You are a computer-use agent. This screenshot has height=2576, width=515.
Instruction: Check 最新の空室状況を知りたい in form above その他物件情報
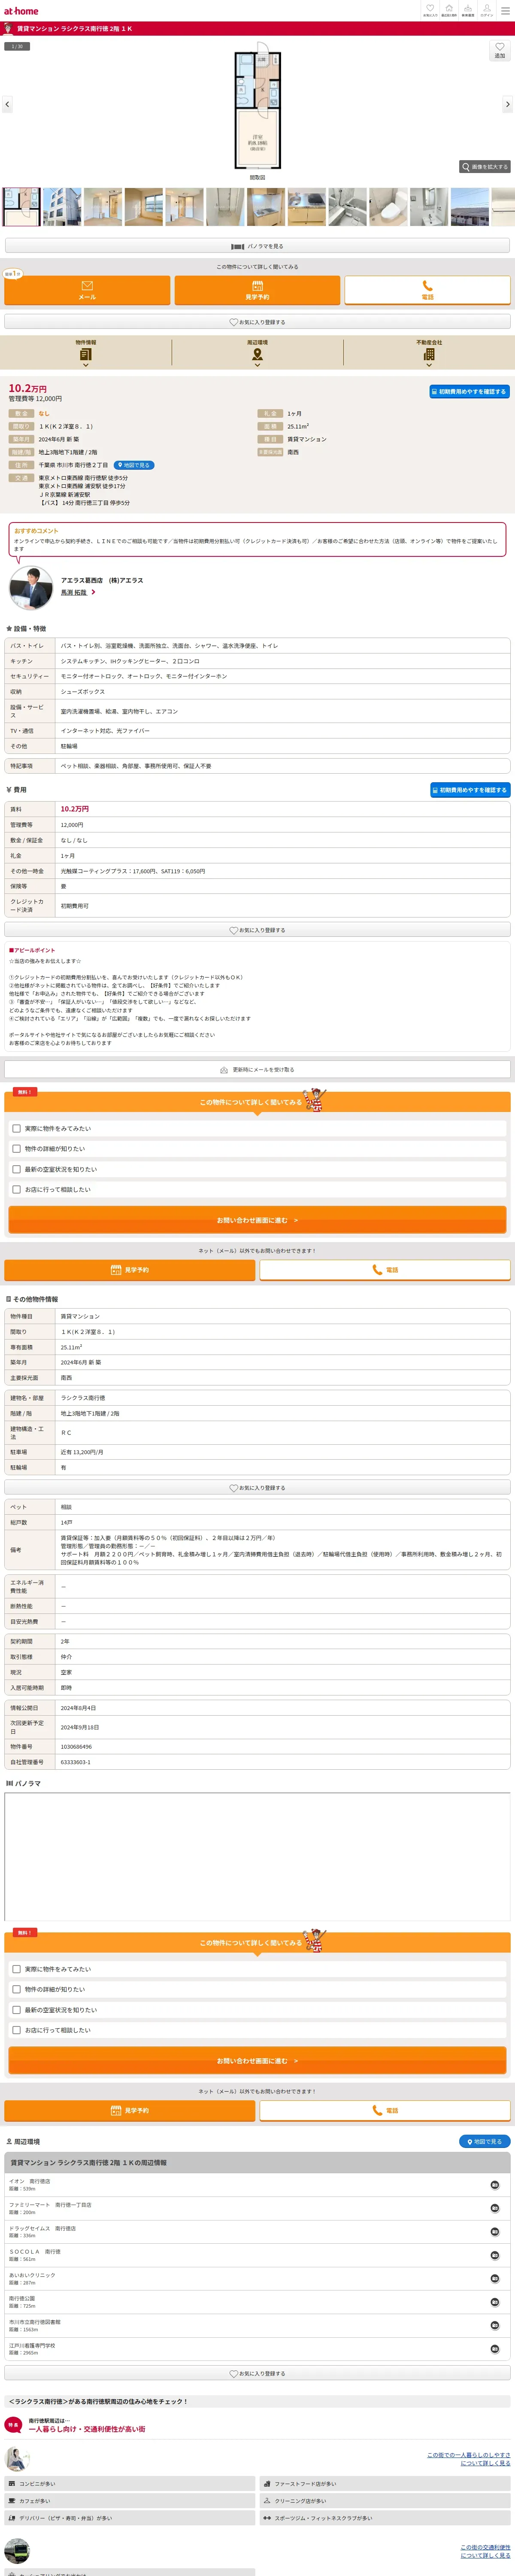coord(16,1169)
